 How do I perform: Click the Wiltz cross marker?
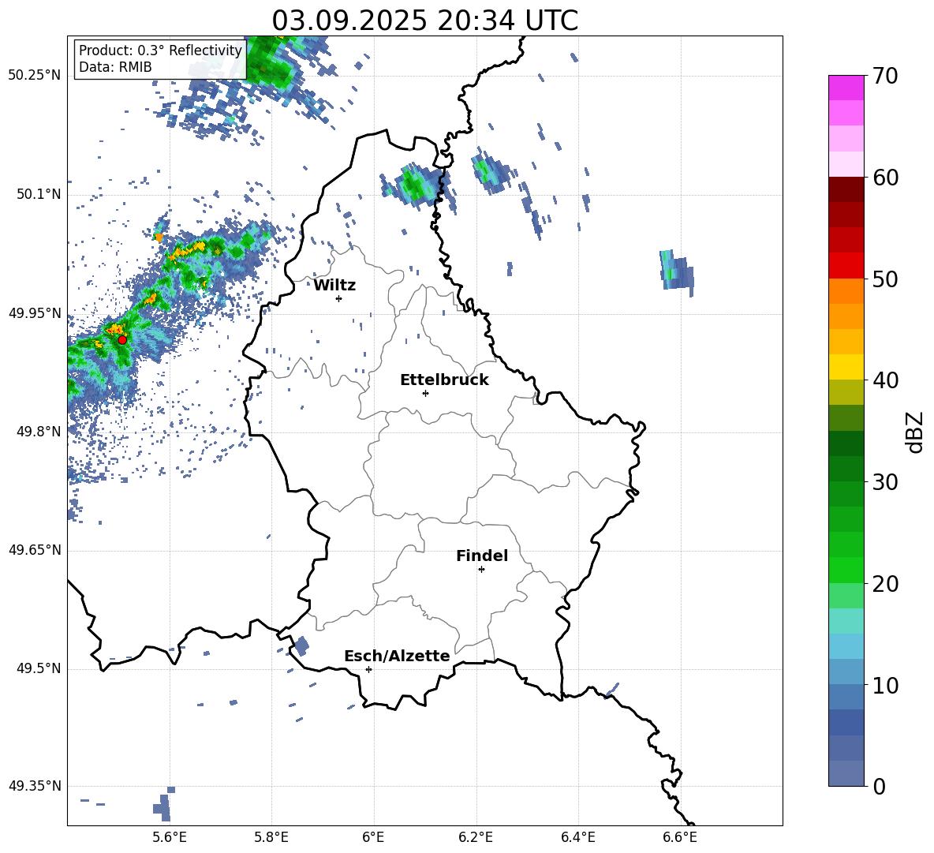point(339,298)
